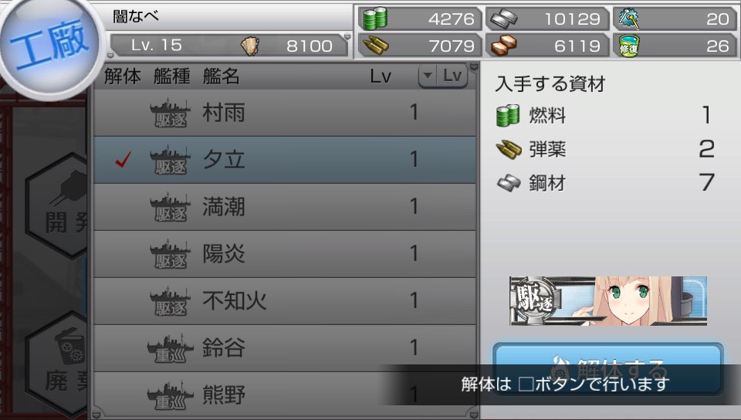Click the 艦種 column header
Viewport: 741px width, 420px height.
point(172,76)
